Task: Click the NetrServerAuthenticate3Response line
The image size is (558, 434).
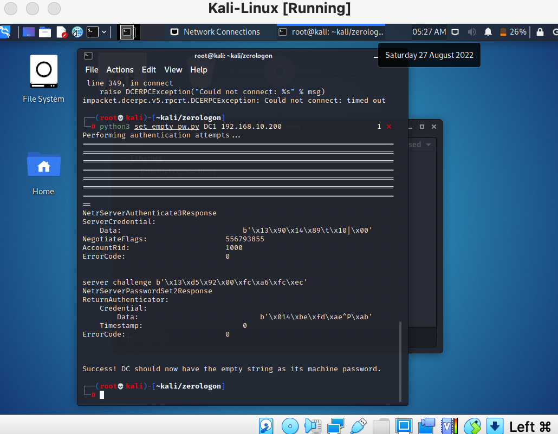Action: (x=150, y=213)
